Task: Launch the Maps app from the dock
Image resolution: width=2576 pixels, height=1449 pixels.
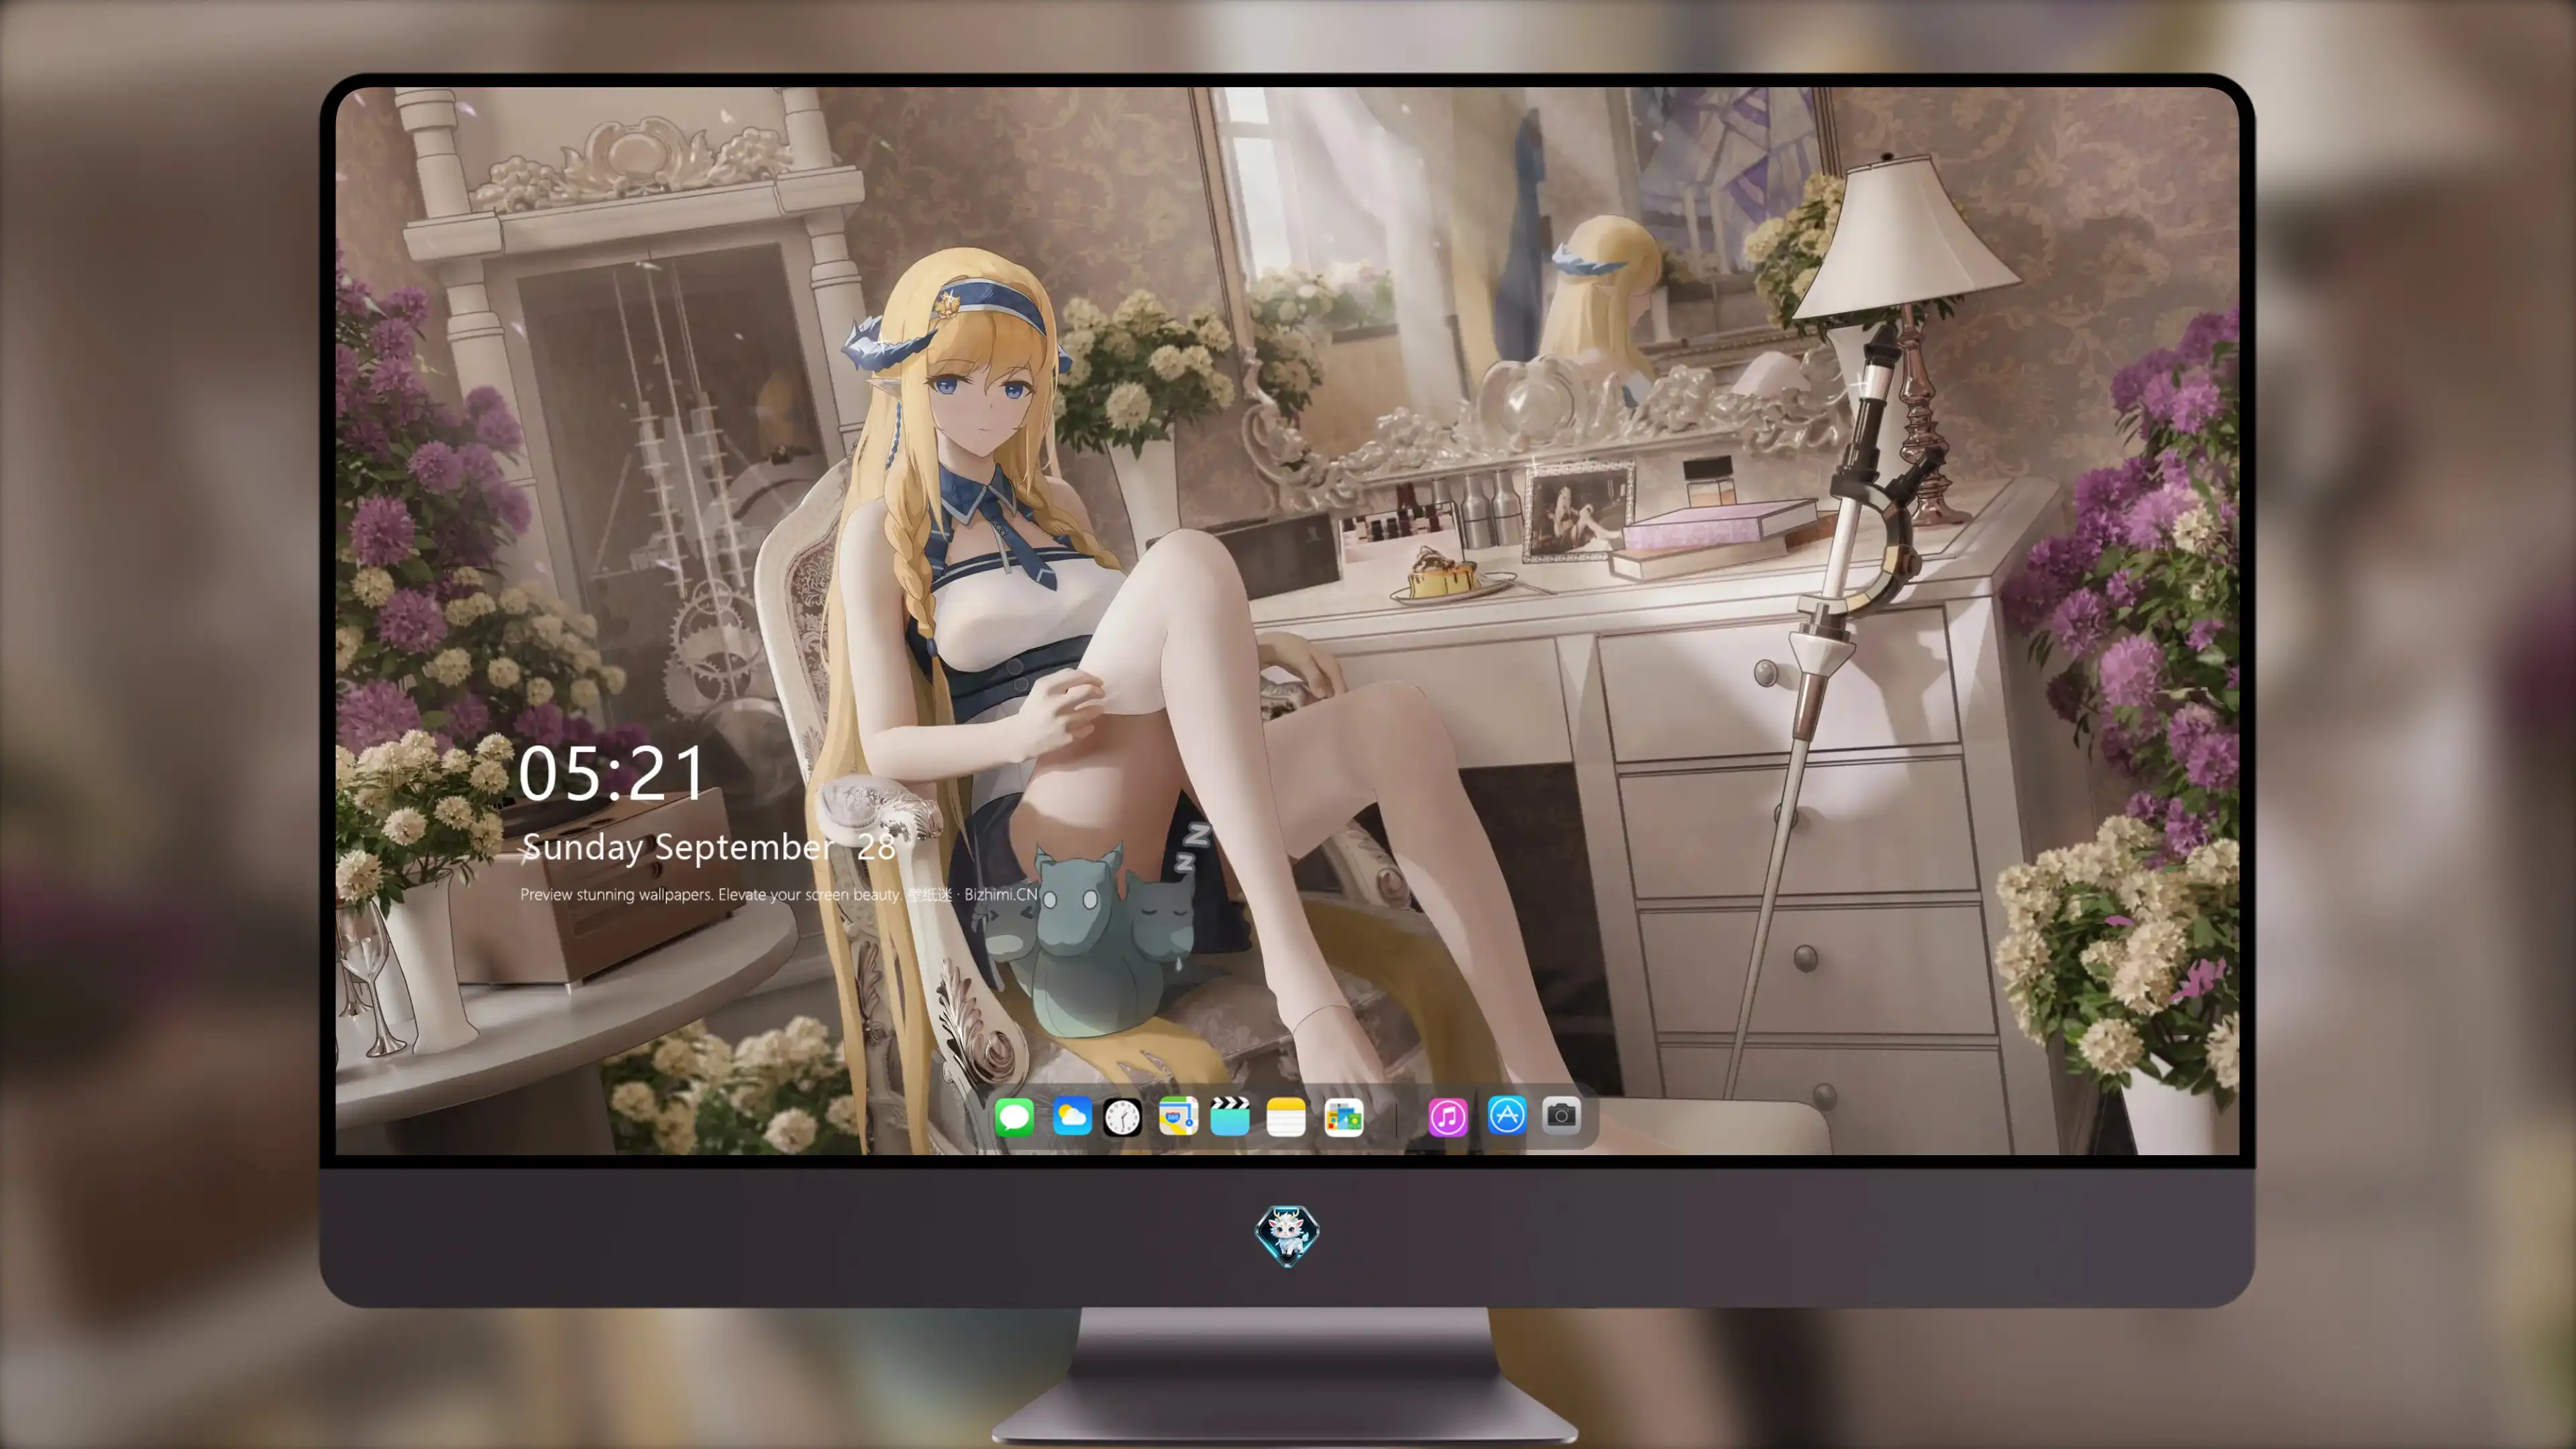Action: (x=1178, y=1116)
